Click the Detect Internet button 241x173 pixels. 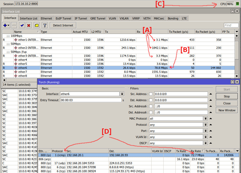[x=63, y=25]
